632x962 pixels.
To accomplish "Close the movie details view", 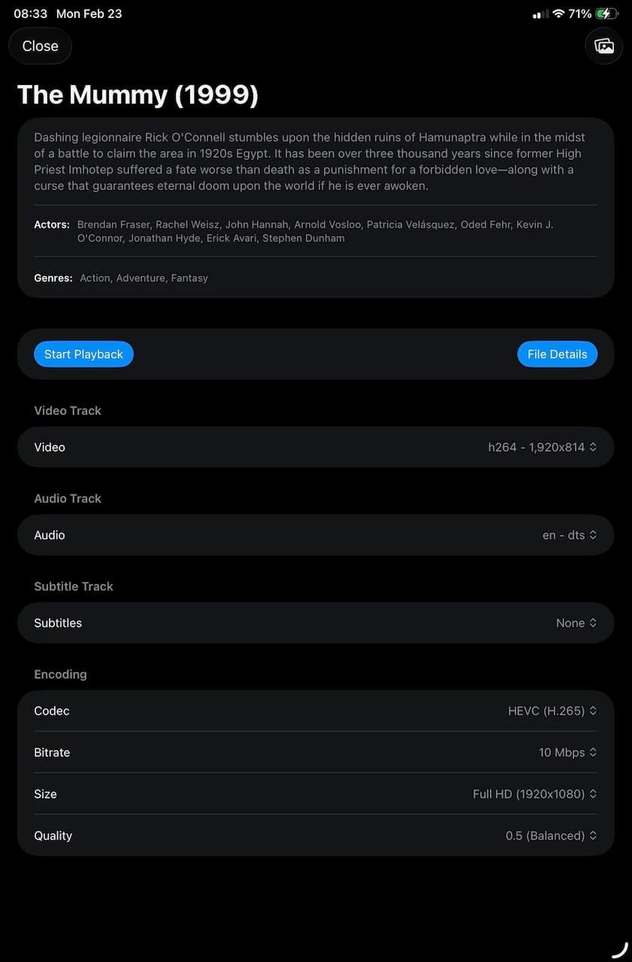I will [x=40, y=46].
